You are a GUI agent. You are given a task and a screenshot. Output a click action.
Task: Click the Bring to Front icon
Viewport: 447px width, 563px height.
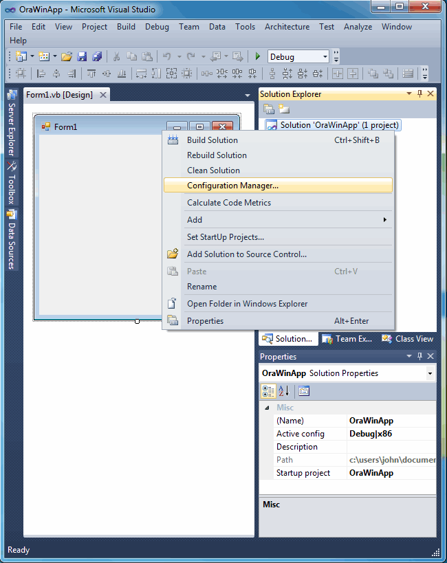(x=373, y=74)
